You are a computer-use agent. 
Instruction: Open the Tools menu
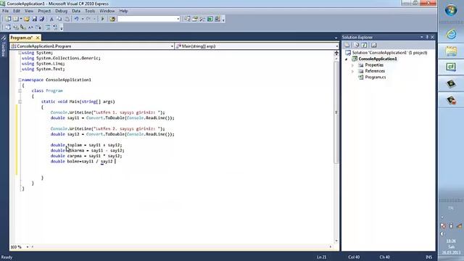(x=90, y=11)
